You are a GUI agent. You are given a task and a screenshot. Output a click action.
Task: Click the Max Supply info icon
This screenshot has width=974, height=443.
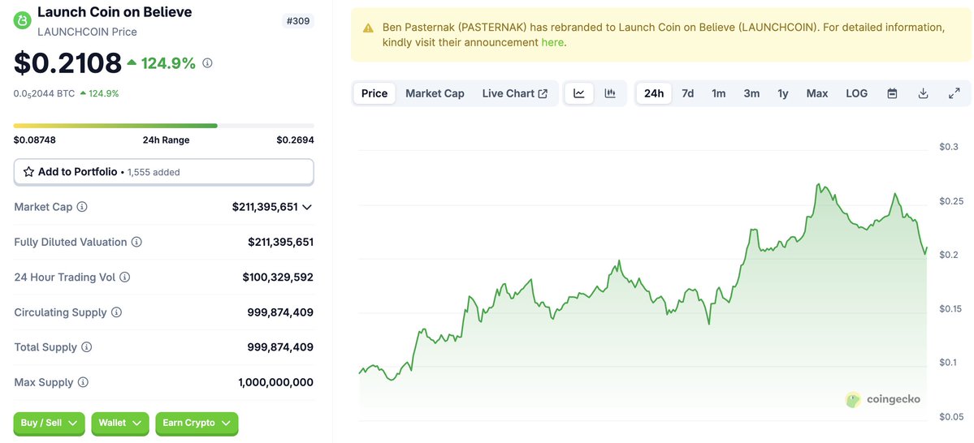[83, 382]
